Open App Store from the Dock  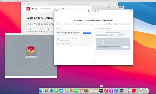click(x=116, y=90)
